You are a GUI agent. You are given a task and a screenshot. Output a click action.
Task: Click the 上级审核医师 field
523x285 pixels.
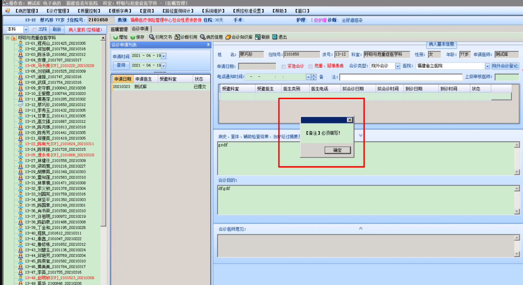507,77
